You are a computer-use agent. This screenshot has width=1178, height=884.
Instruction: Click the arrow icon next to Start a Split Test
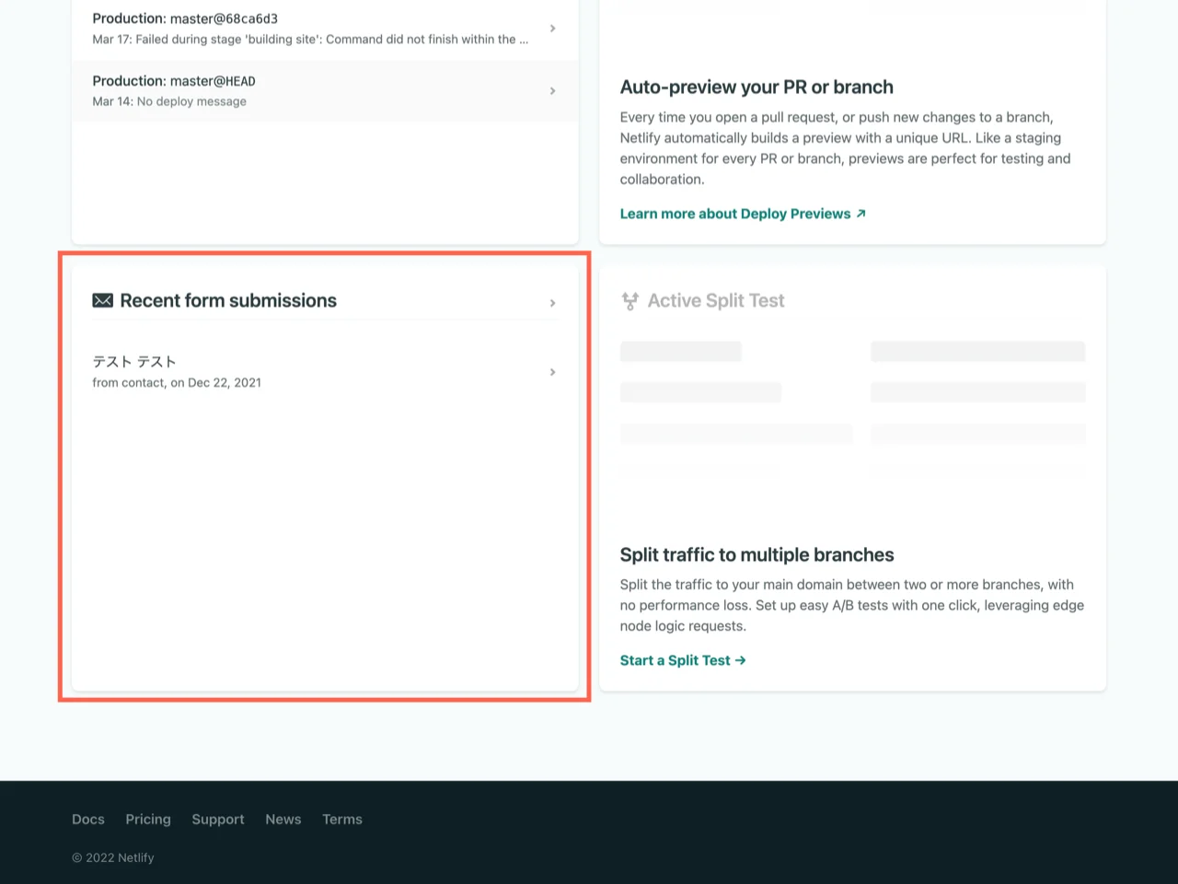[x=740, y=660]
